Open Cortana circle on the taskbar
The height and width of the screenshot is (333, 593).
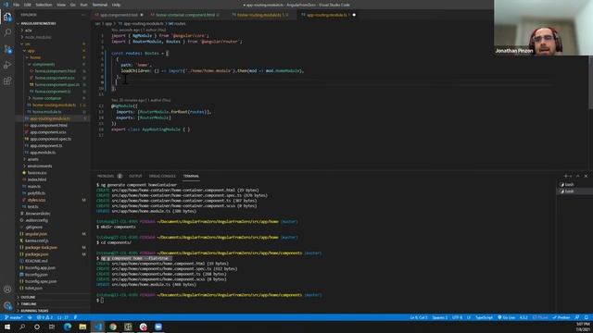pos(37,327)
